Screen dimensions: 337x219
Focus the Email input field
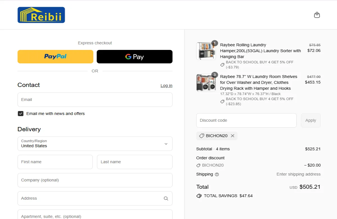[95, 100]
